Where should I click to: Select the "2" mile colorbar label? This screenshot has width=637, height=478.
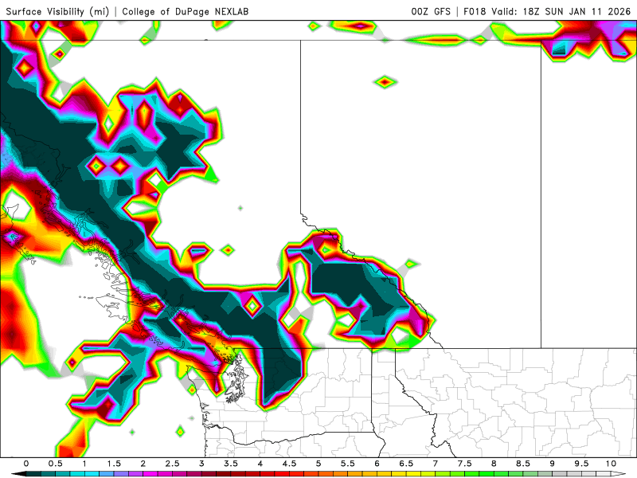pyautogui.click(x=143, y=464)
